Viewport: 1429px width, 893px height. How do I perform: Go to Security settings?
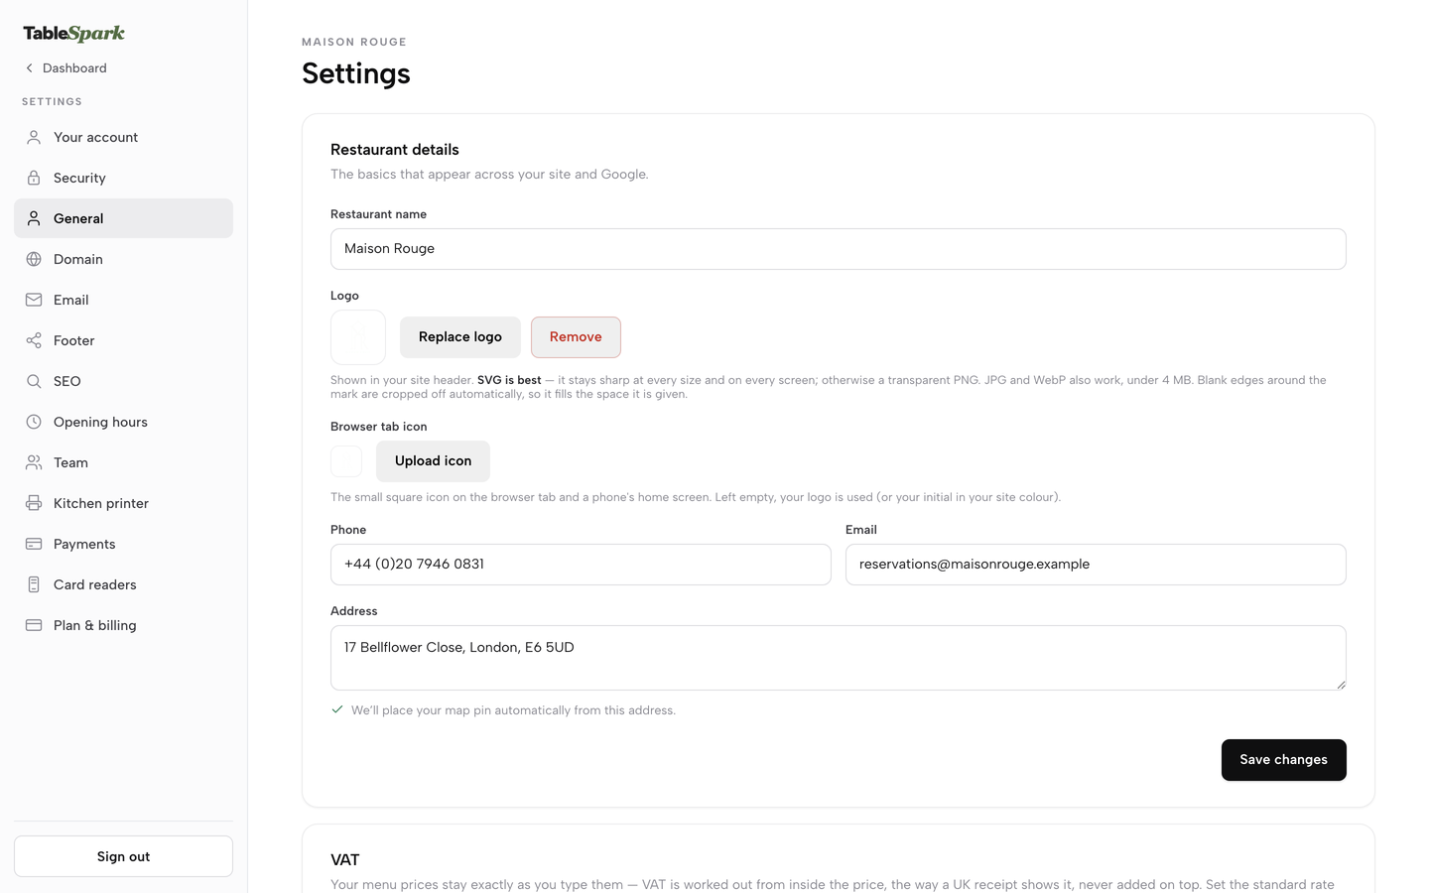[x=123, y=178]
